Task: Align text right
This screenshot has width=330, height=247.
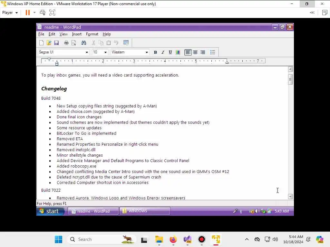Action: (x=203, y=52)
